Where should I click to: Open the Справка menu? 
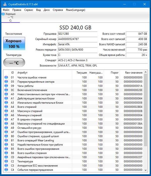click(58, 10)
